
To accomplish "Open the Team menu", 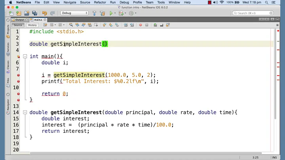I will coord(149,2).
